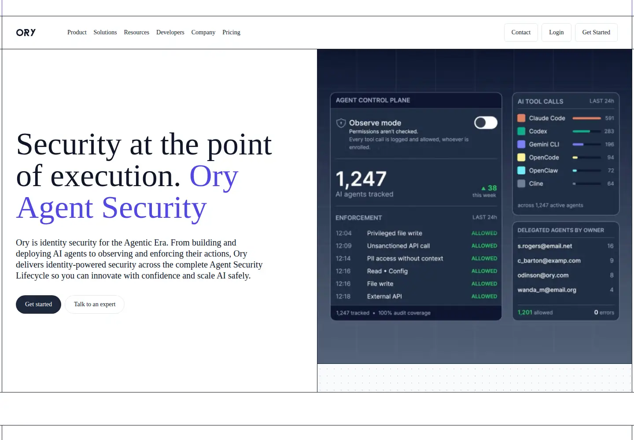
Task: Click the Ory Agent Security headline
Action: [127, 192]
